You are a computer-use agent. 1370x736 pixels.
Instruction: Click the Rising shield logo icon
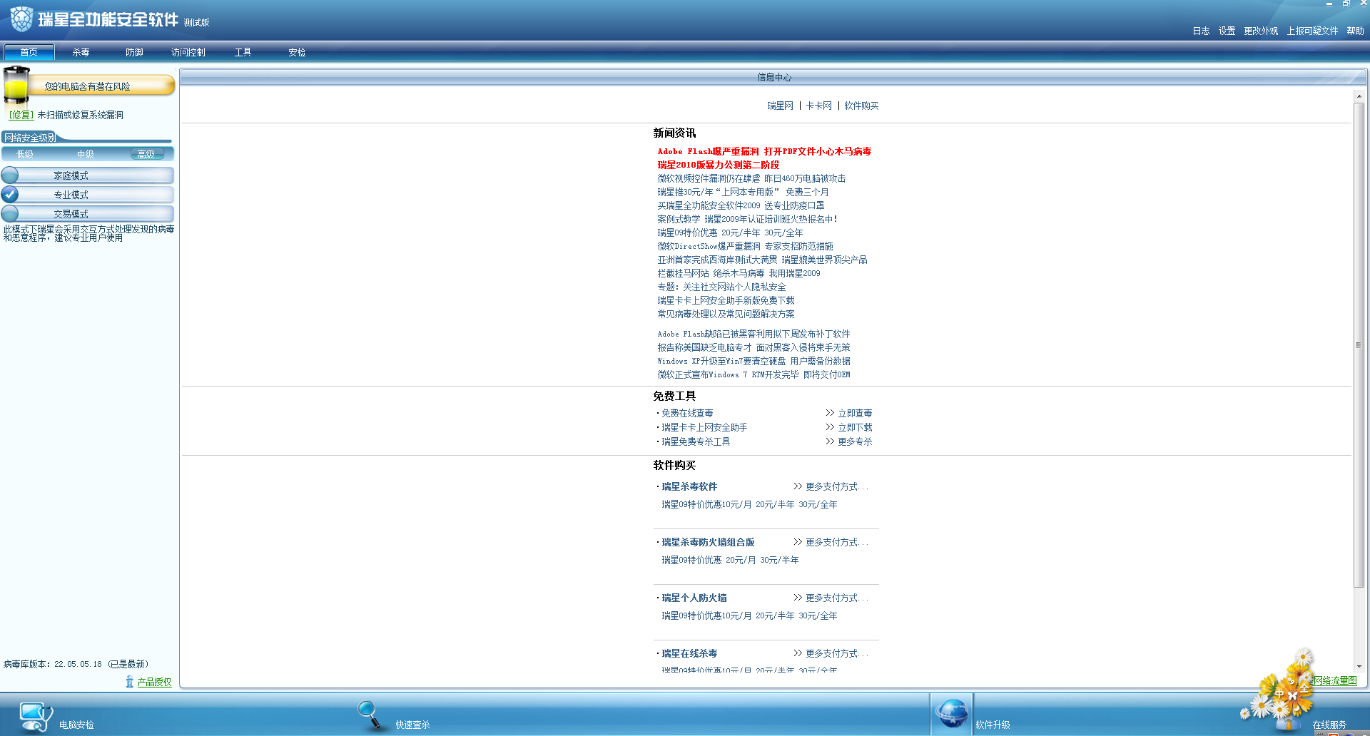(21, 19)
